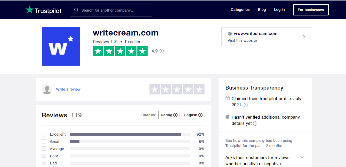
Task: Click the globe icon beside www.writecream.com
Action: point(230,34)
